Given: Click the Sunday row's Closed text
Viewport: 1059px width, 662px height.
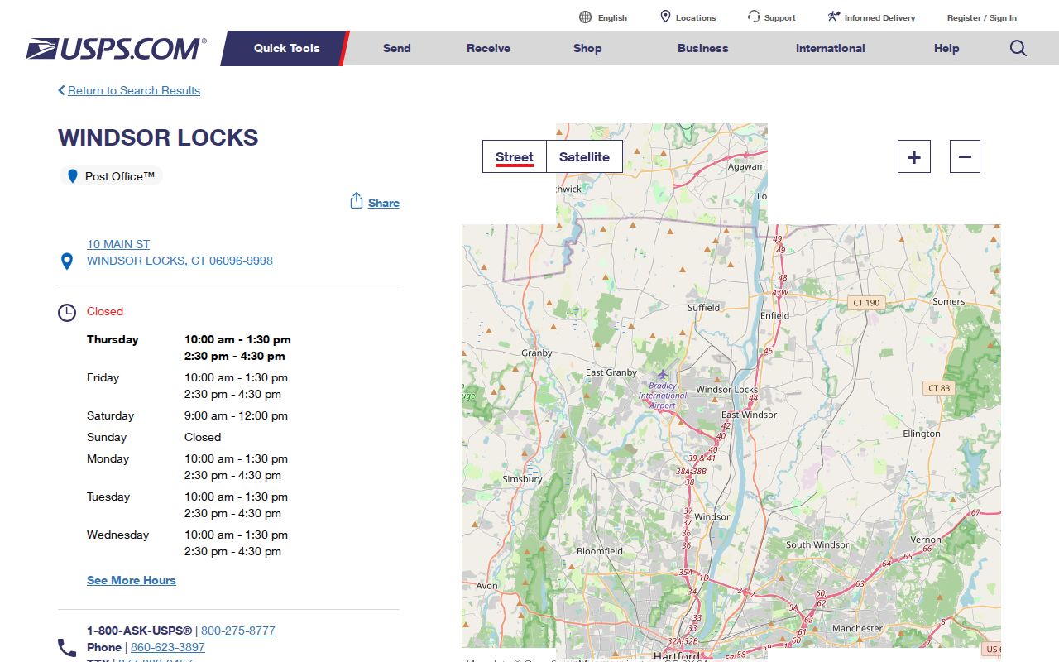Looking at the screenshot, I should pyautogui.click(x=203, y=437).
